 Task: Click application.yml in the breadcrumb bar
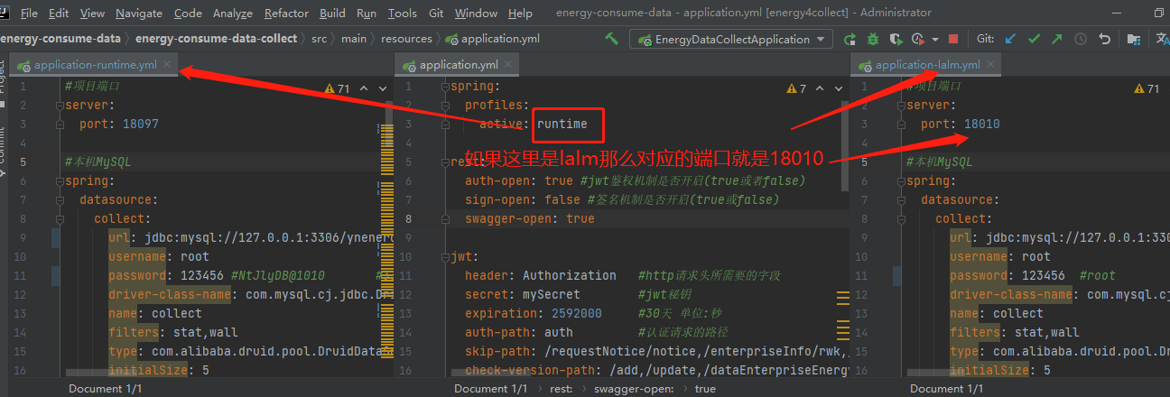[494, 39]
